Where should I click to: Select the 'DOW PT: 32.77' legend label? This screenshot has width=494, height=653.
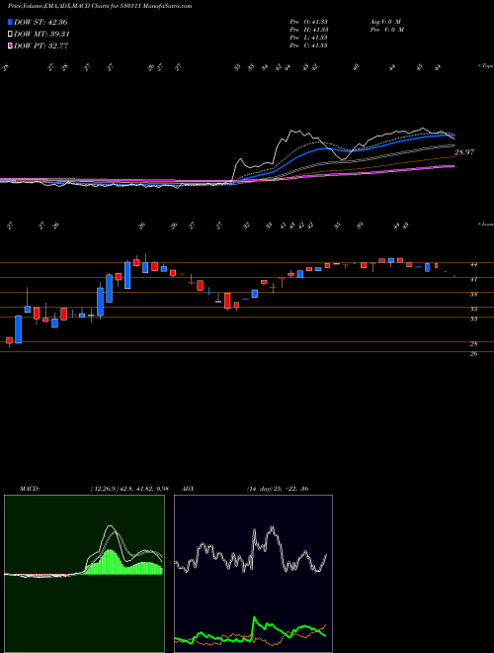pyautogui.click(x=41, y=46)
